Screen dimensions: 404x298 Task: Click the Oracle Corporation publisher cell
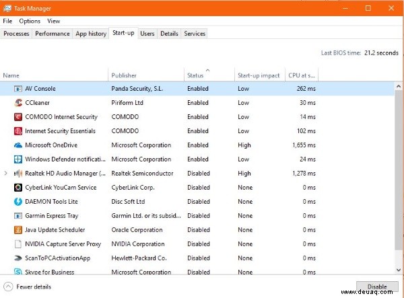(x=137, y=230)
